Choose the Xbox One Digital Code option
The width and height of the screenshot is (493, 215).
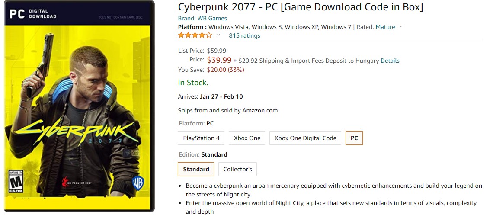point(305,138)
